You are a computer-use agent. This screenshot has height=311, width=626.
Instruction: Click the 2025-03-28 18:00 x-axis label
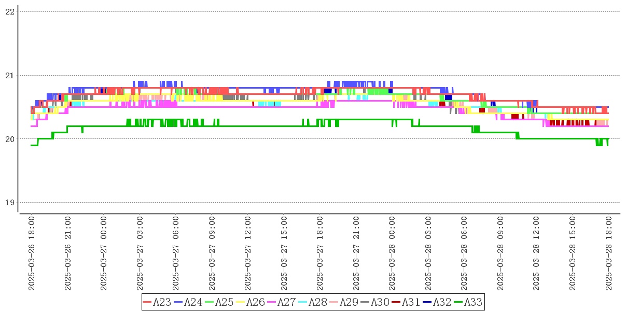(x=608, y=253)
